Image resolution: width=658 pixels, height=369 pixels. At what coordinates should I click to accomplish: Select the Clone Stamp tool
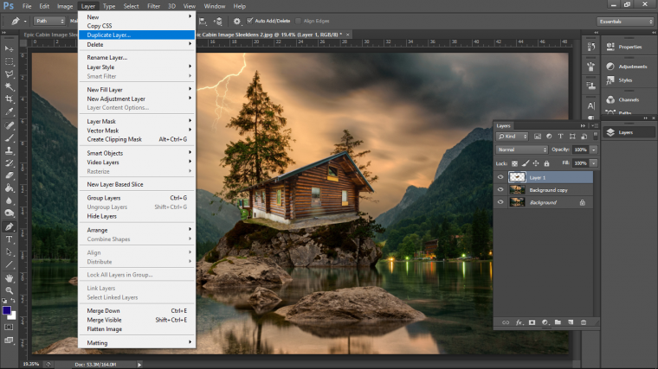click(x=9, y=150)
